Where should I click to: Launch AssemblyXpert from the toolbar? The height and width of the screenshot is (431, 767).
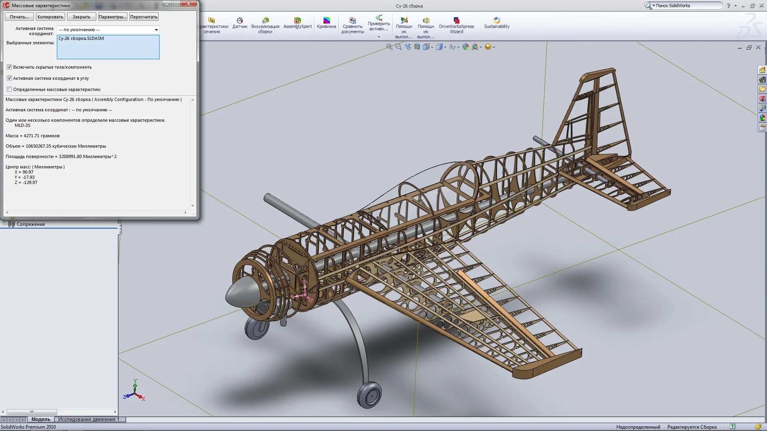(x=297, y=23)
